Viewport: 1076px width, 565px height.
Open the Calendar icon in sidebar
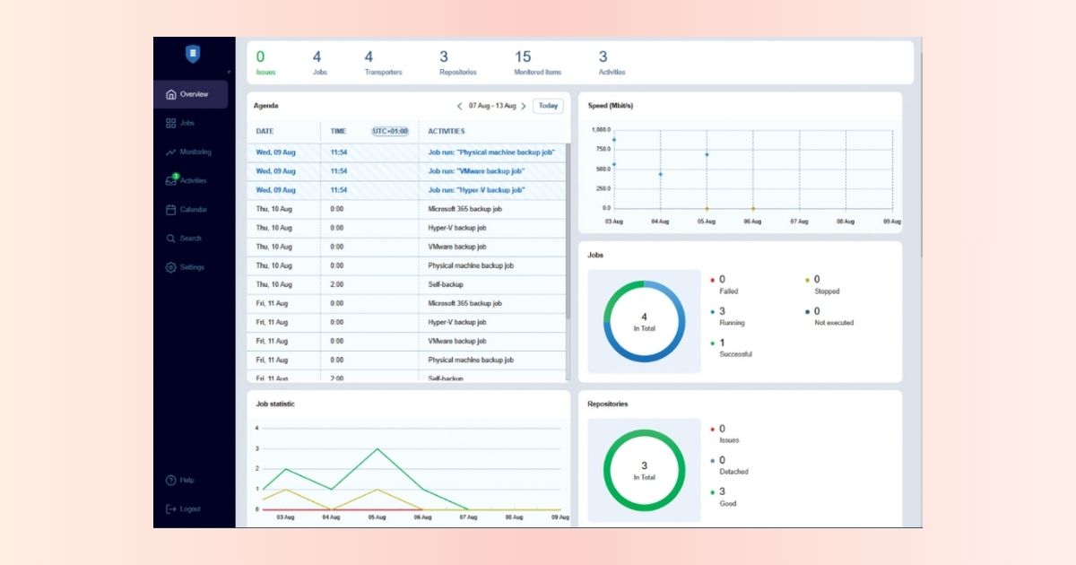pos(171,209)
